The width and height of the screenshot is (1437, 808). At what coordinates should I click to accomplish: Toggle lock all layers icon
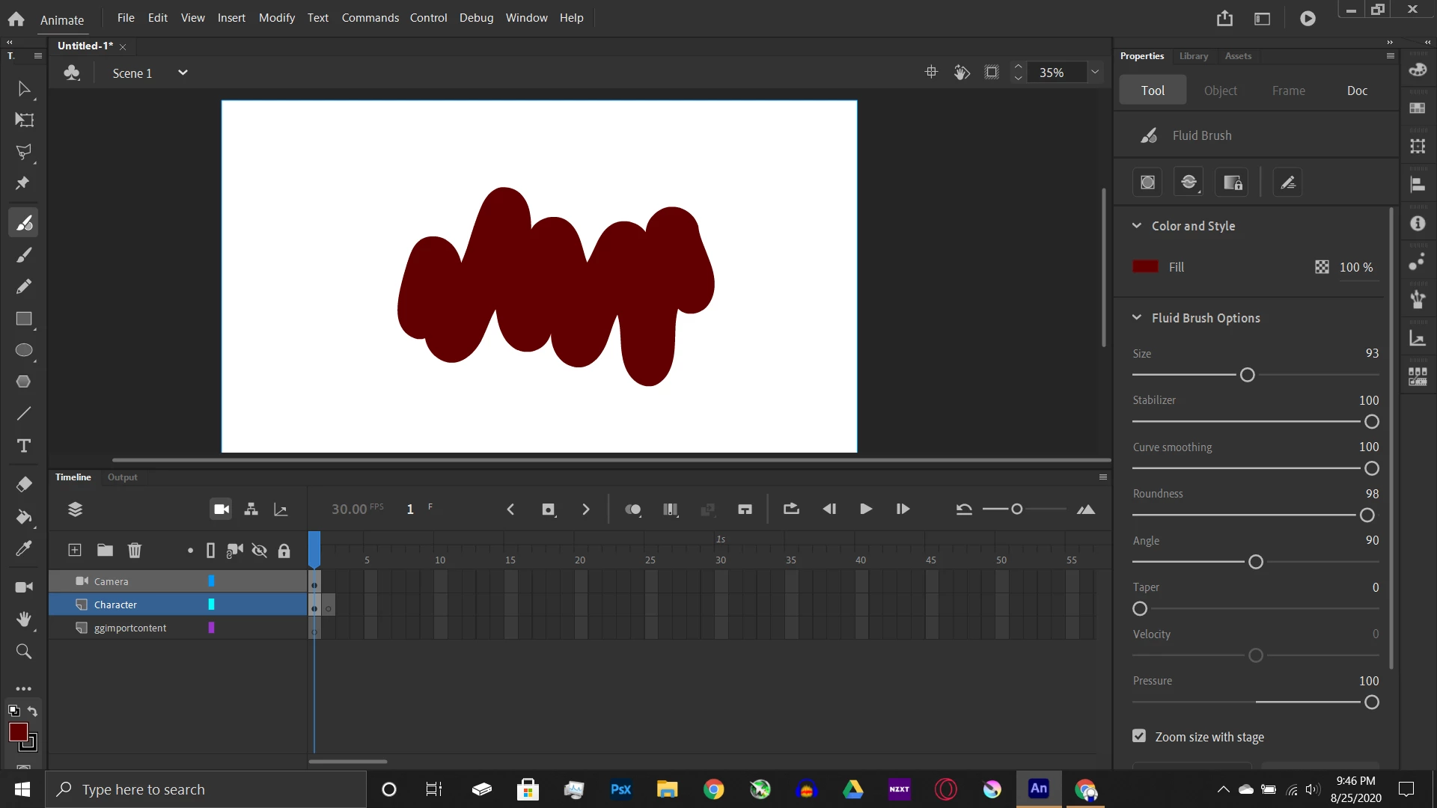[x=284, y=551]
